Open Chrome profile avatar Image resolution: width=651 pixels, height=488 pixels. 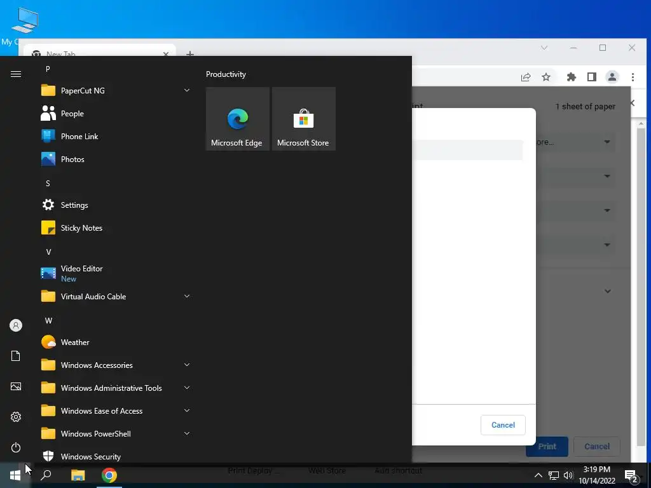tap(612, 77)
